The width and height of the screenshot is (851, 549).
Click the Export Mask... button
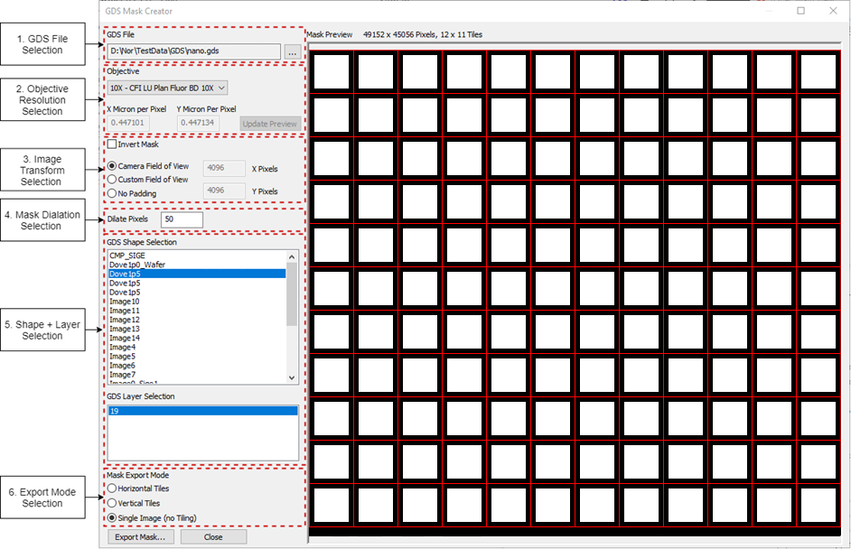click(x=140, y=536)
